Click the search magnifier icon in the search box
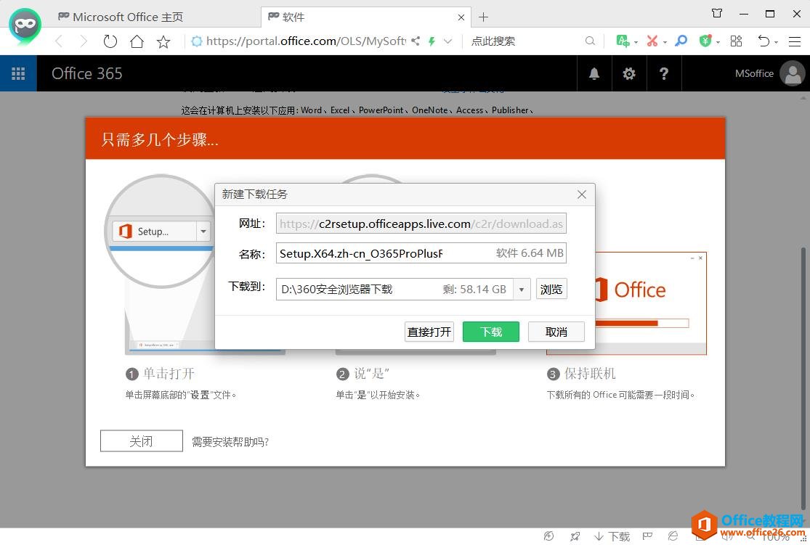The image size is (810, 545). pyautogui.click(x=590, y=41)
